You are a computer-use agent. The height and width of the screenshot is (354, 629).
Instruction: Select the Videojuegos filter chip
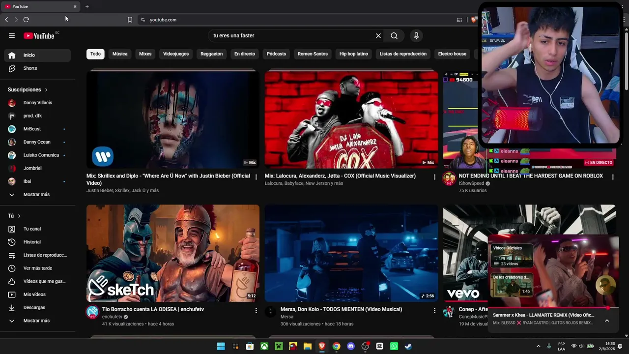176,54
